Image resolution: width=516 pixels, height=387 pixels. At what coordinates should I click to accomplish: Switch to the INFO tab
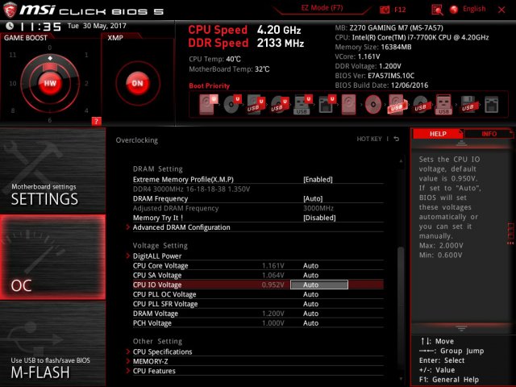(x=489, y=134)
